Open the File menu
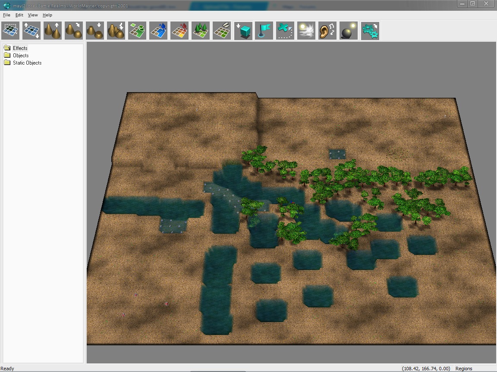497x372 pixels. click(x=6, y=15)
